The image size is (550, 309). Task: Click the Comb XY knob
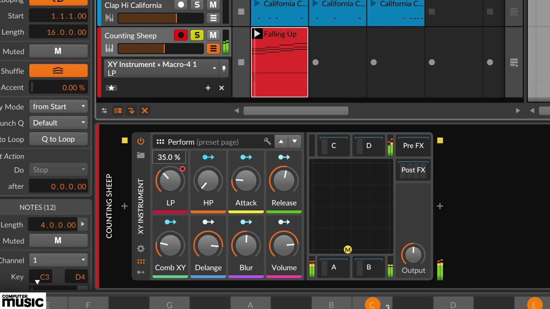170,245
